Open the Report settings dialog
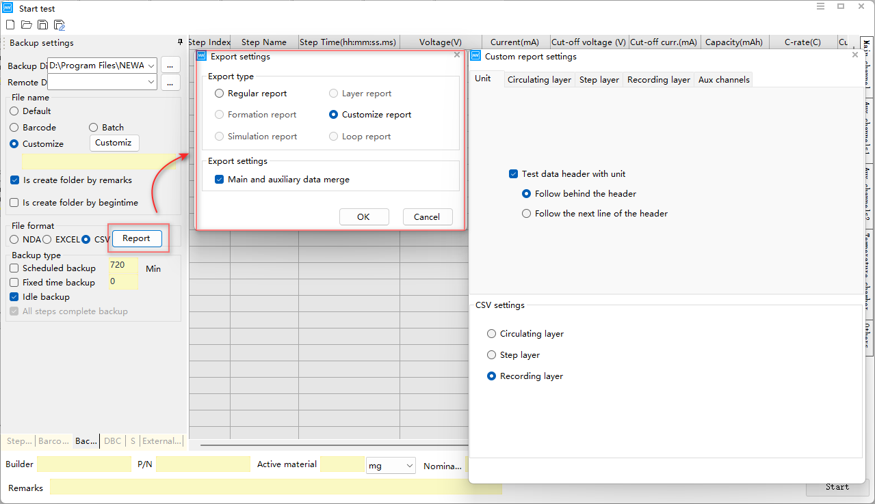Screen dimensions: 875x504 136,238
